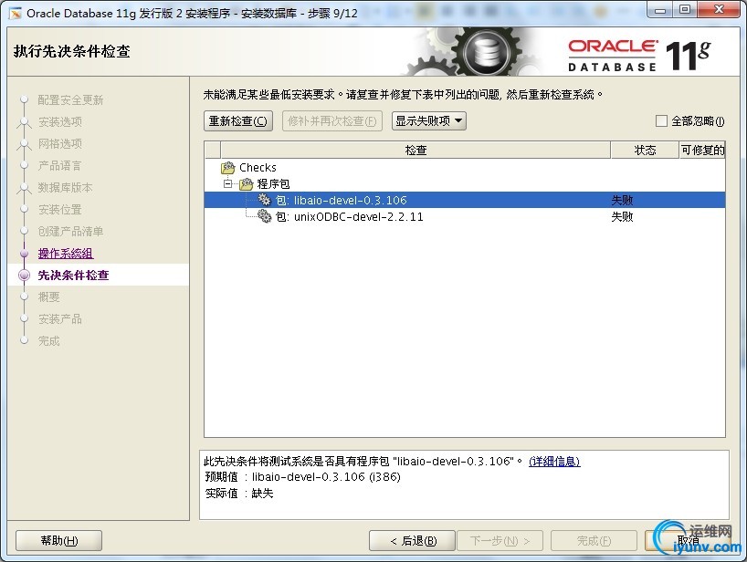Go to the 操作系统组 step link
The width and height of the screenshot is (747, 562).
66,253
